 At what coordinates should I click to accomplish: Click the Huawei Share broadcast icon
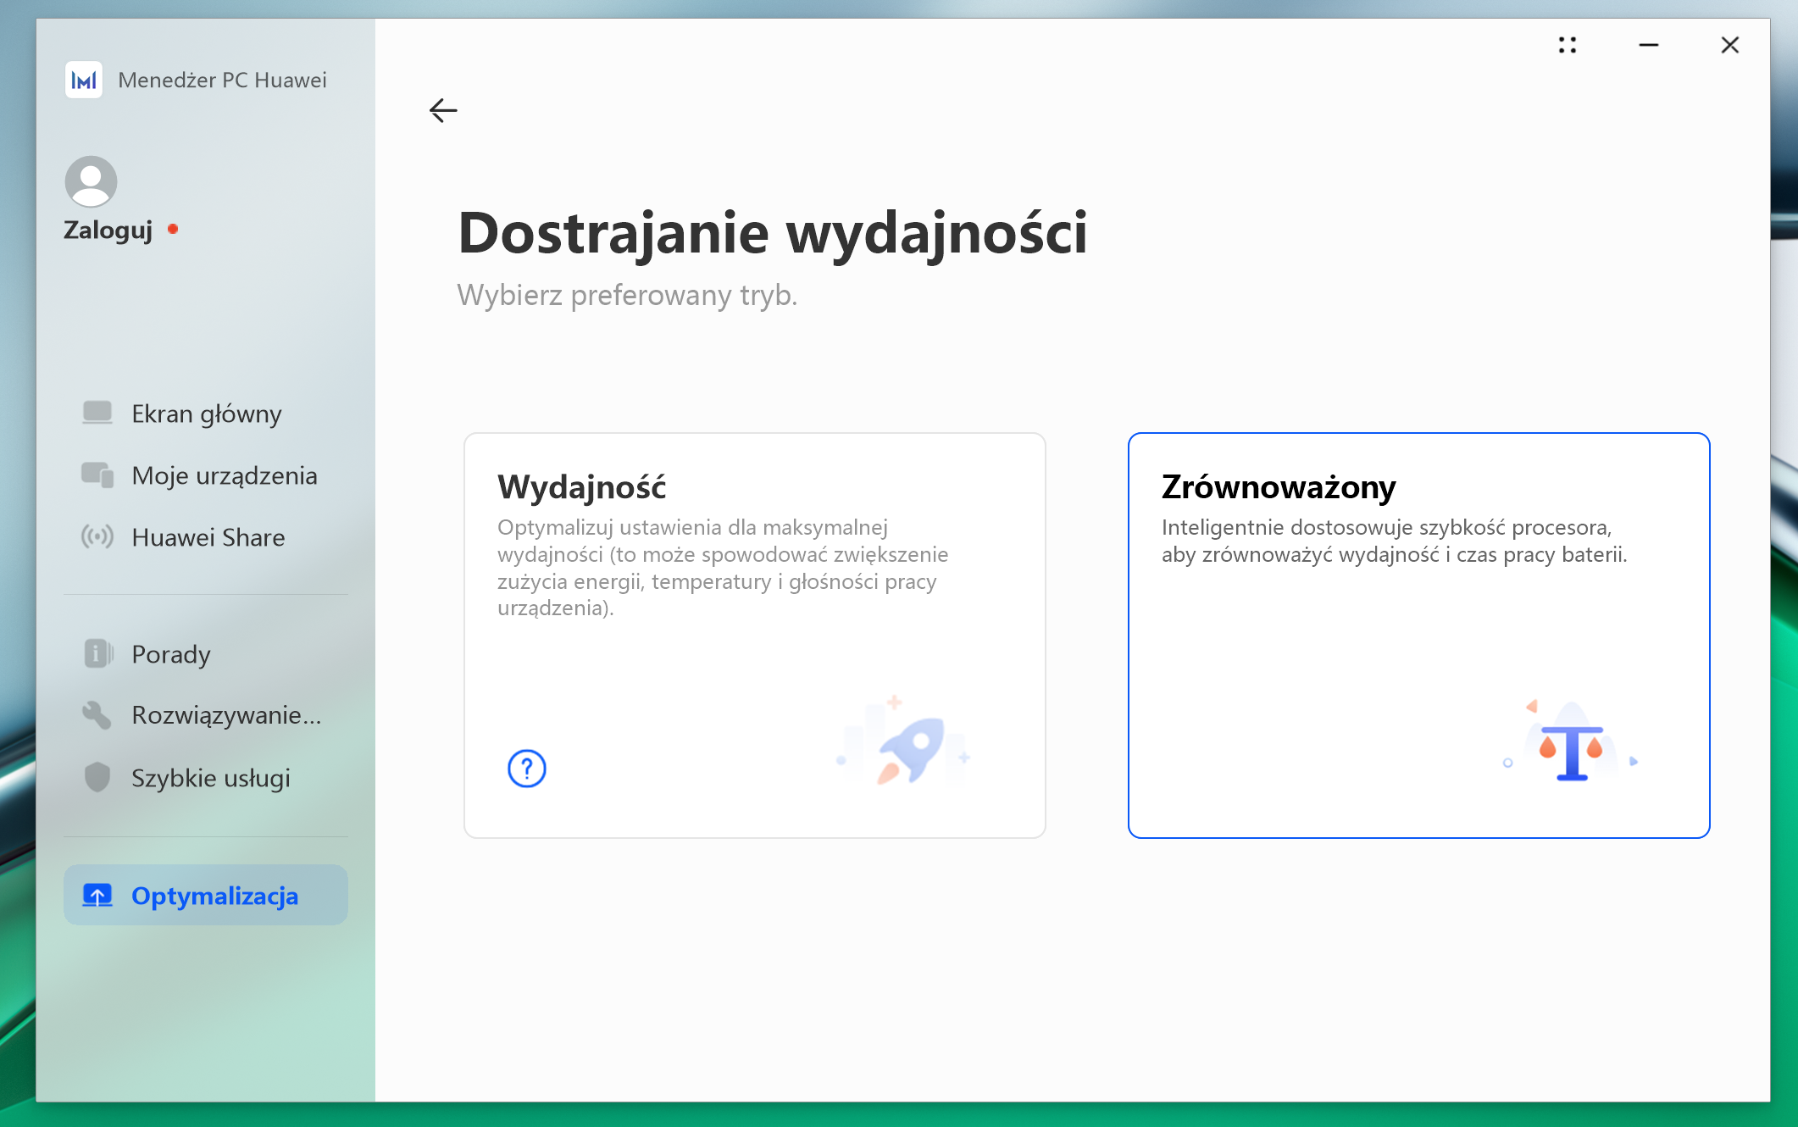[97, 536]
